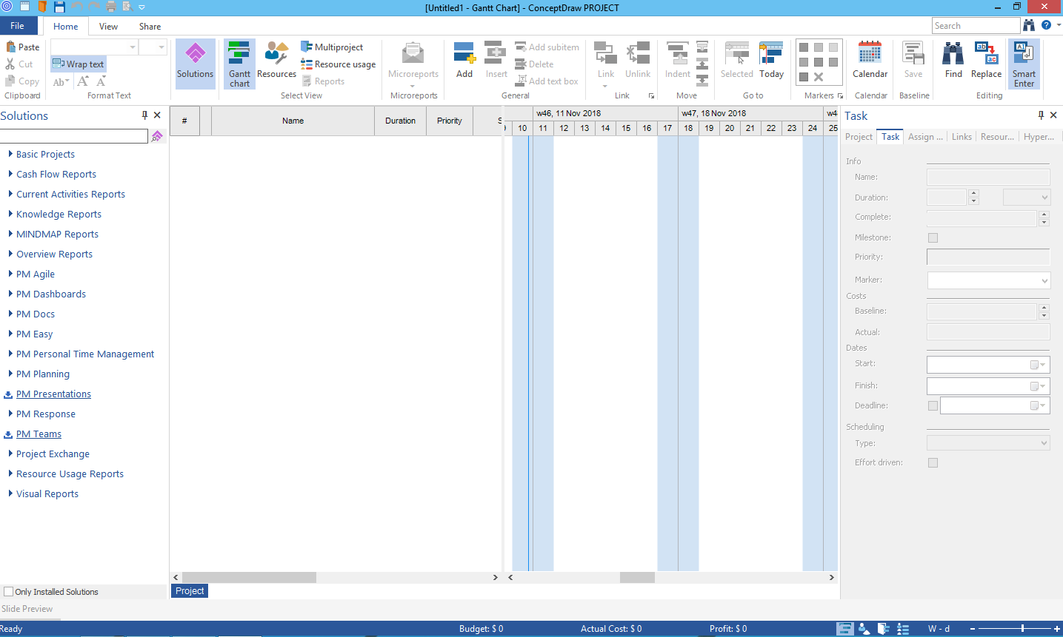Expand PM Dashboards category
This screenshot has width=1063, height=637.
[x=10, y=294]
